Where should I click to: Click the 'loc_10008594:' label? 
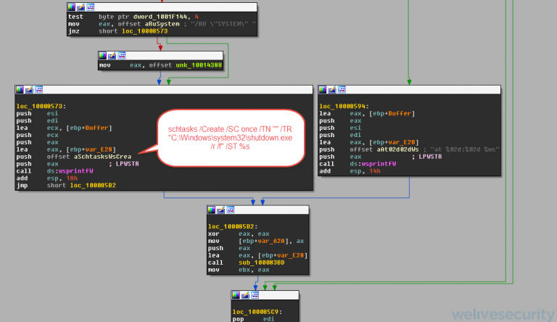click(344, 107)
